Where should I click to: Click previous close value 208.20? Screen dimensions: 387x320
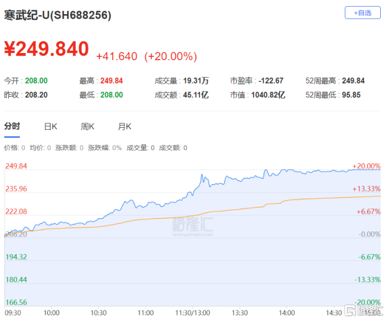pos(36,95)
